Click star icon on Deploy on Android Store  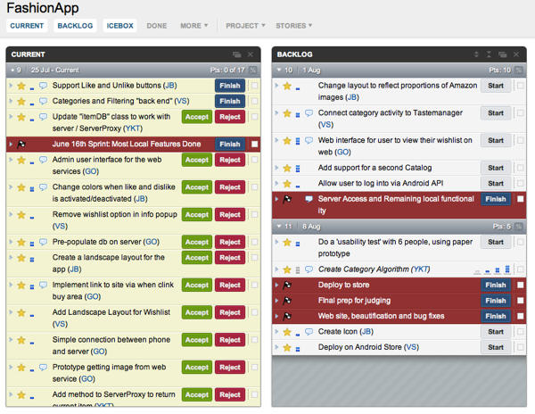[287, 347]
